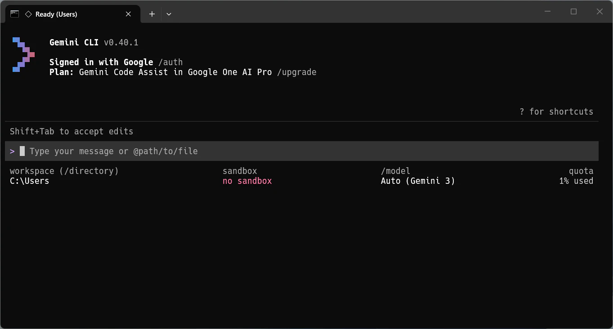The width and height of the screenshot is (613, 329).
Task: Click "Signed in with Google" text
Action: [101, 62]
